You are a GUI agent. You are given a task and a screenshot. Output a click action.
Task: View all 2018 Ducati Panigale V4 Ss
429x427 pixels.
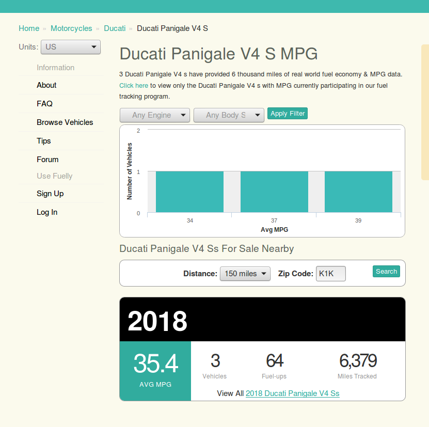pos(292,393)
